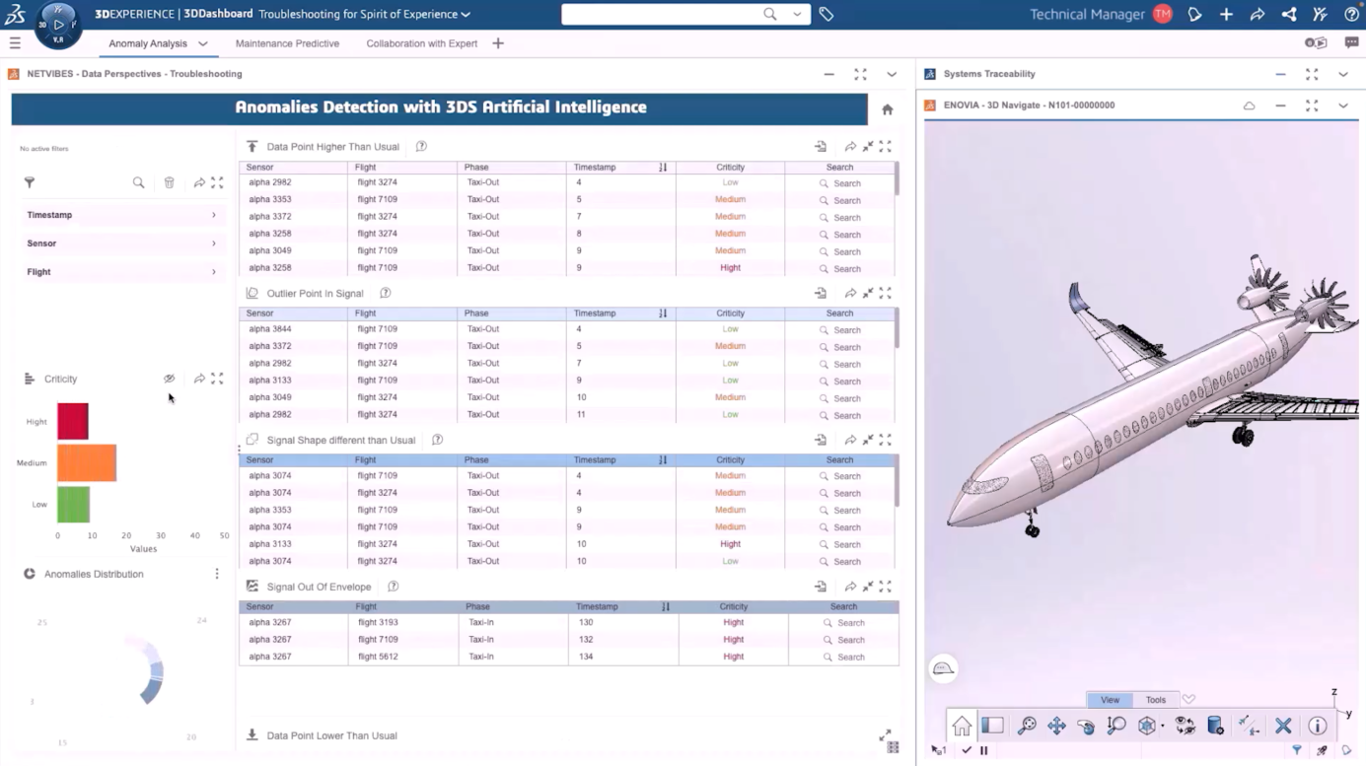Screen dimensions: 1366x766
Task: Click the top search input field
Action: pyautogui.click(x=661, y=14)
